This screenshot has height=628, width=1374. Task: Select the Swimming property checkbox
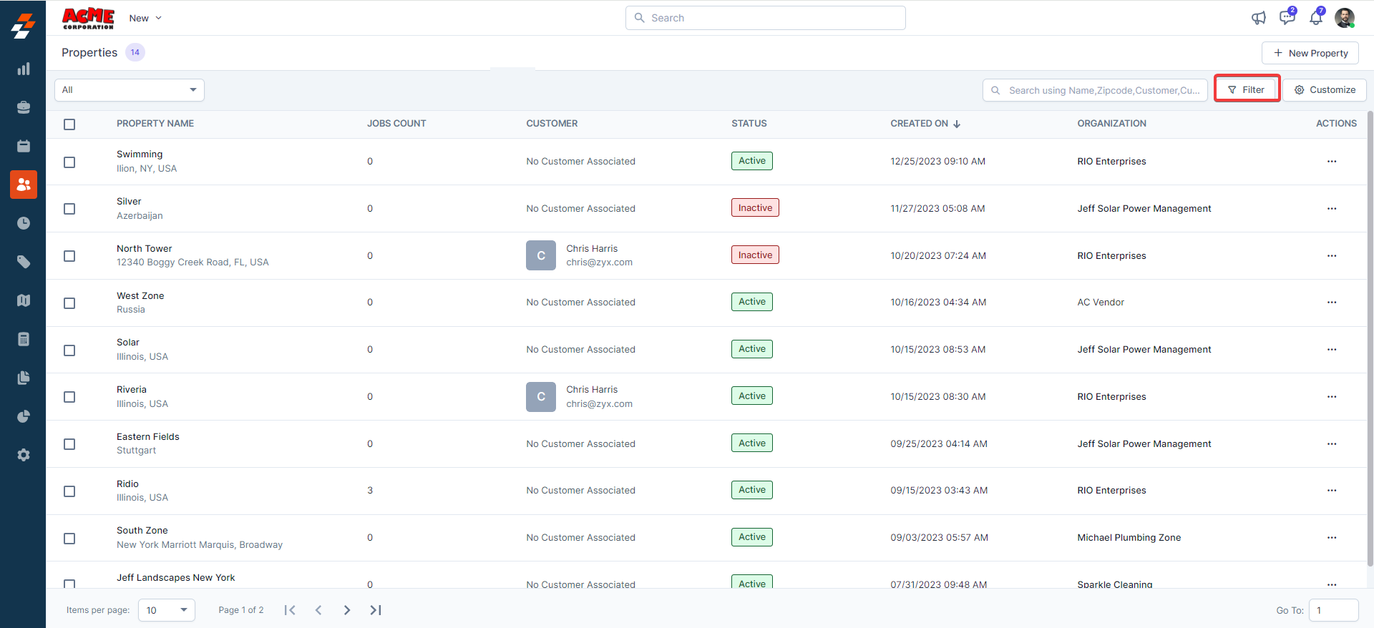69,162
